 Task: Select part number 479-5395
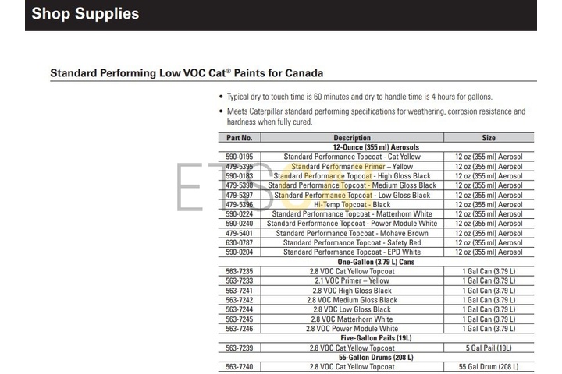[x=239, y=167]
